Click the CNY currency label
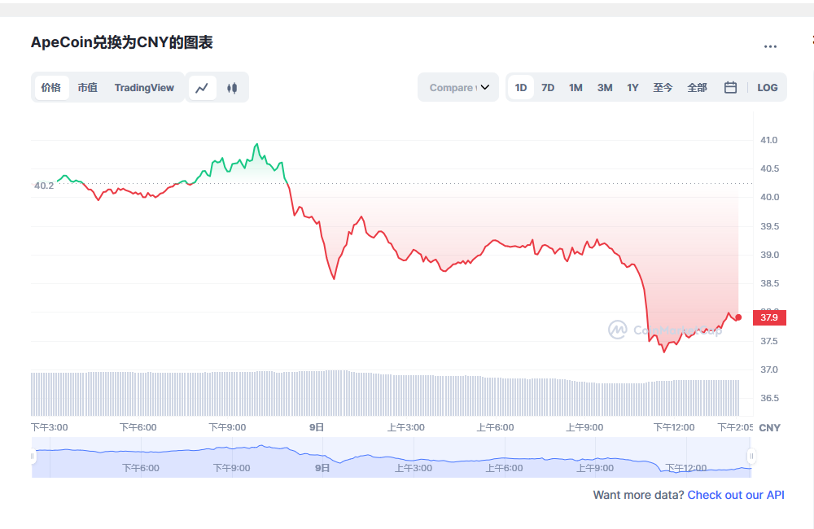Image resolution: width=814 pixels, height=529 pixels. click(769, 428)
